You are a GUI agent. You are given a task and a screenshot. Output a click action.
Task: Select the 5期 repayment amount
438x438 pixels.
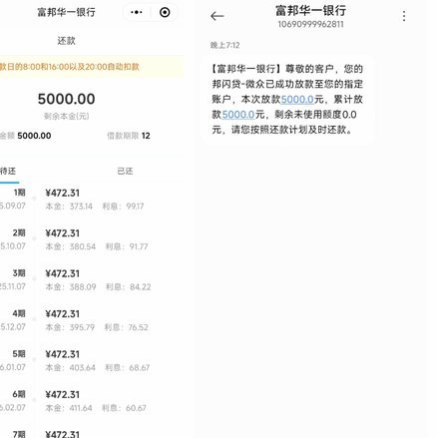tap(63, 354)
